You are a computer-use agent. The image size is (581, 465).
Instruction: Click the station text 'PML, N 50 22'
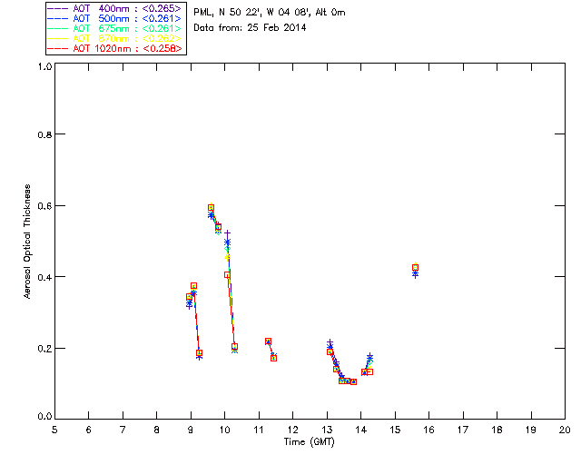coord(226,13)
